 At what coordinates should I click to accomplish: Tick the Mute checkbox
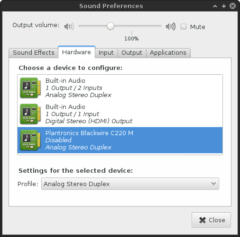coord(184,27)
